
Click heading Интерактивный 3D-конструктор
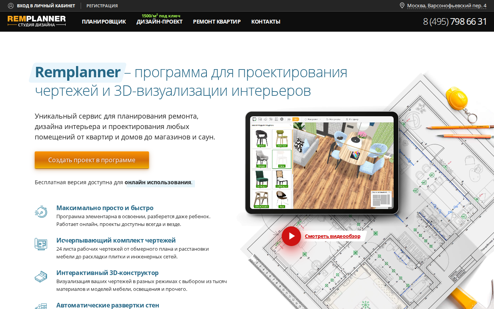107,273
